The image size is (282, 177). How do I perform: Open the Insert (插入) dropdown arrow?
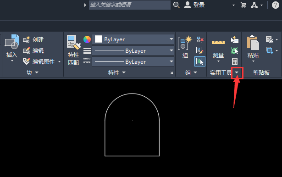(12, 61)
